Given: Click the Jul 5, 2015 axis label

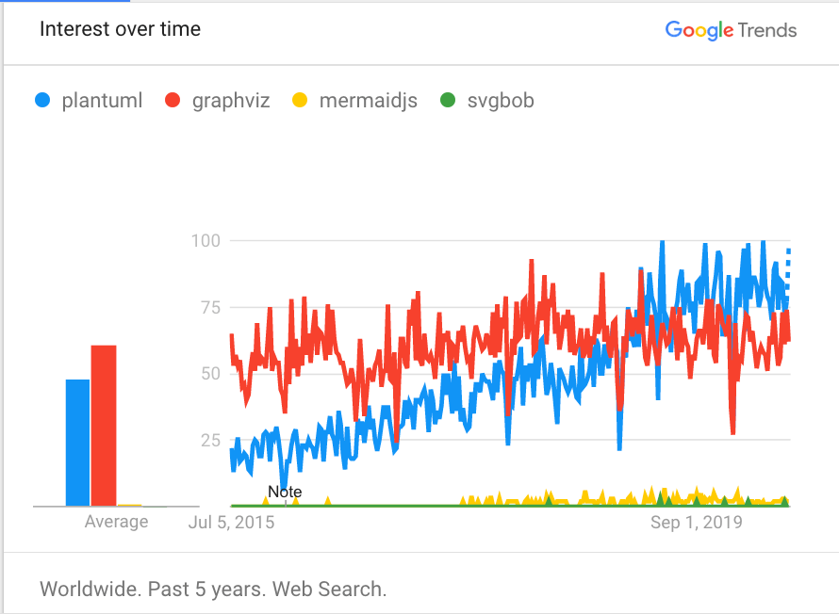Looking at the screenshot, I should (232, 522).
